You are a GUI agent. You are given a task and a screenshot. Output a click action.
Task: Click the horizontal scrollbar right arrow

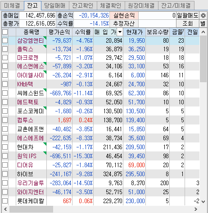click(196, 209)
